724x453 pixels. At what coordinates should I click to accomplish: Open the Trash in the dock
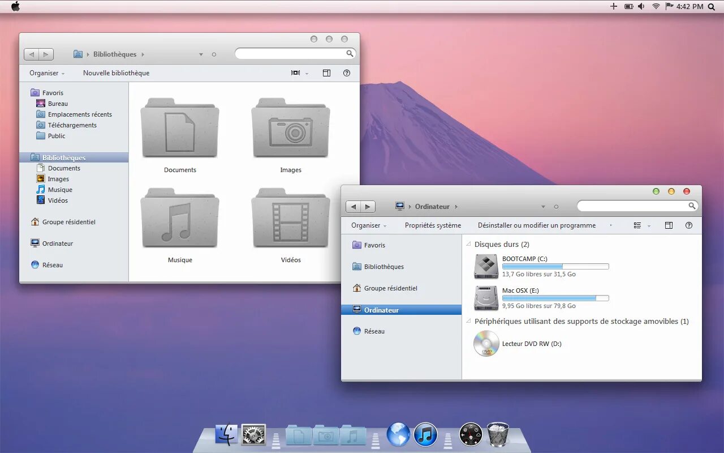click(498, 434)
